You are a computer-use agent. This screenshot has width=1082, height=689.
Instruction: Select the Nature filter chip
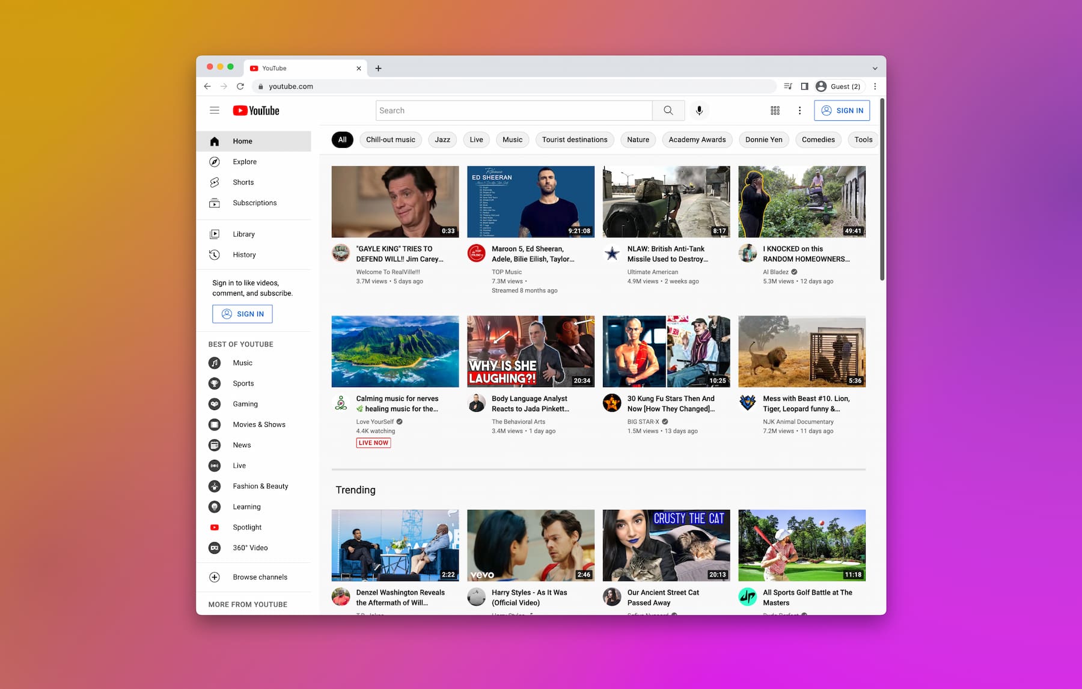[x=638, y=139]
